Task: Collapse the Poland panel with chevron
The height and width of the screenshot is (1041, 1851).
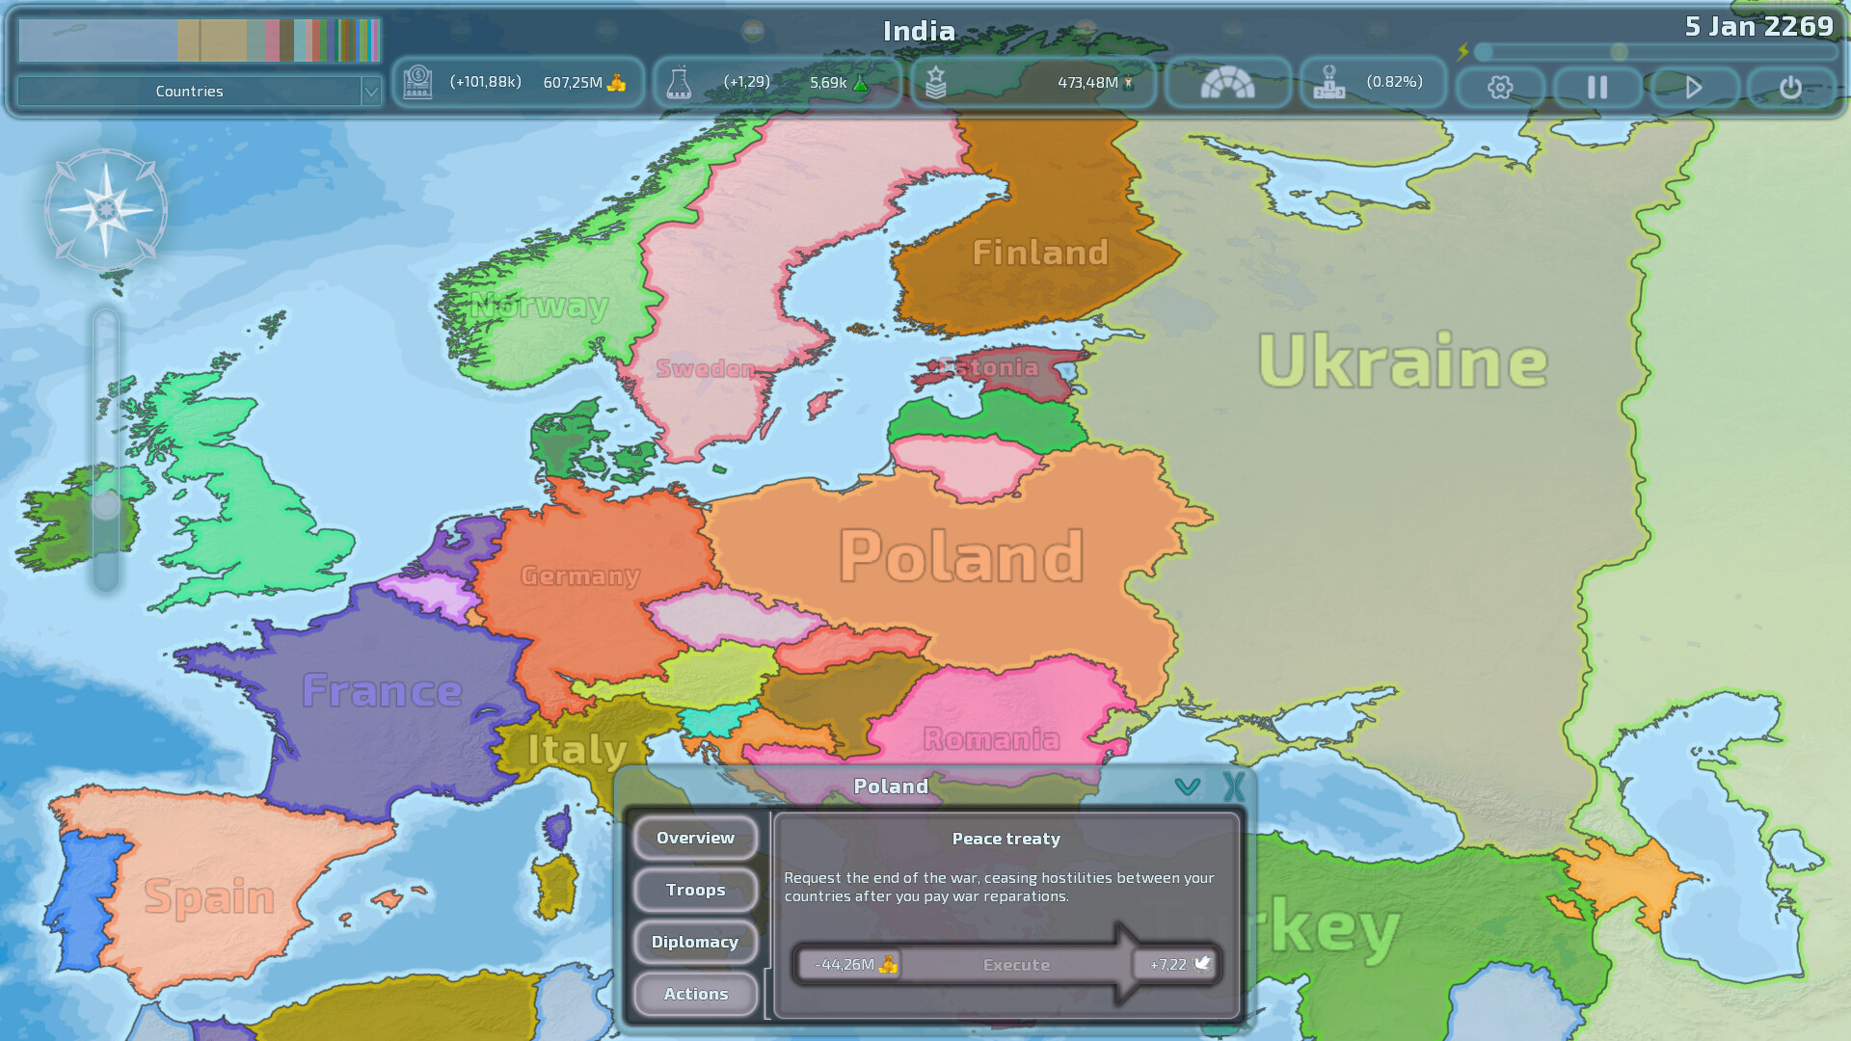Action: pos(1187,787)
